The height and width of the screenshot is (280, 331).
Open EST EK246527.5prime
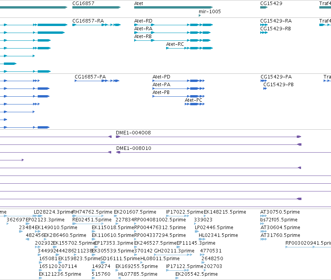pyautogui.click(x=155, y=243)
